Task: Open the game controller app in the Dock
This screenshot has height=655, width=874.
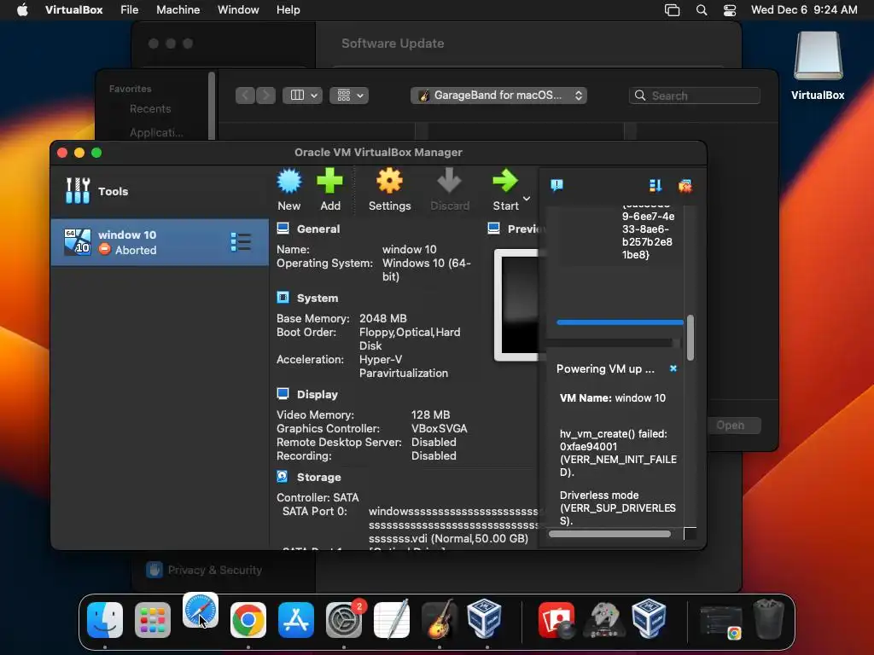Action: click(603, 620)
